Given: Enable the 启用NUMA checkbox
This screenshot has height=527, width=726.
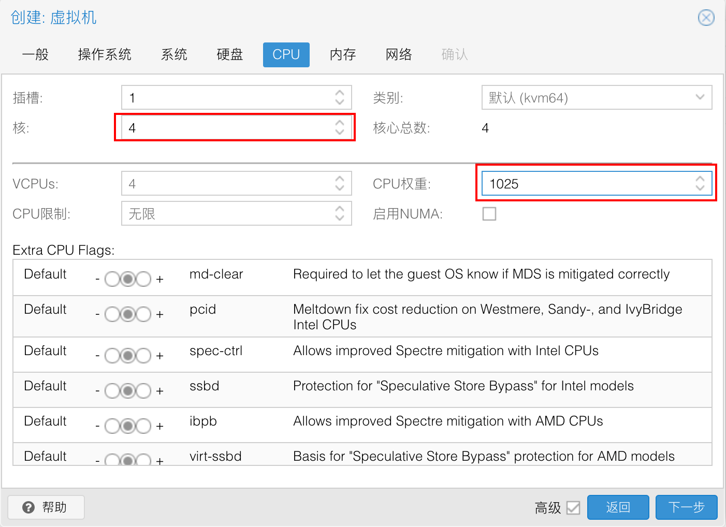Looking at the screenshot, I should click(489, 214).
